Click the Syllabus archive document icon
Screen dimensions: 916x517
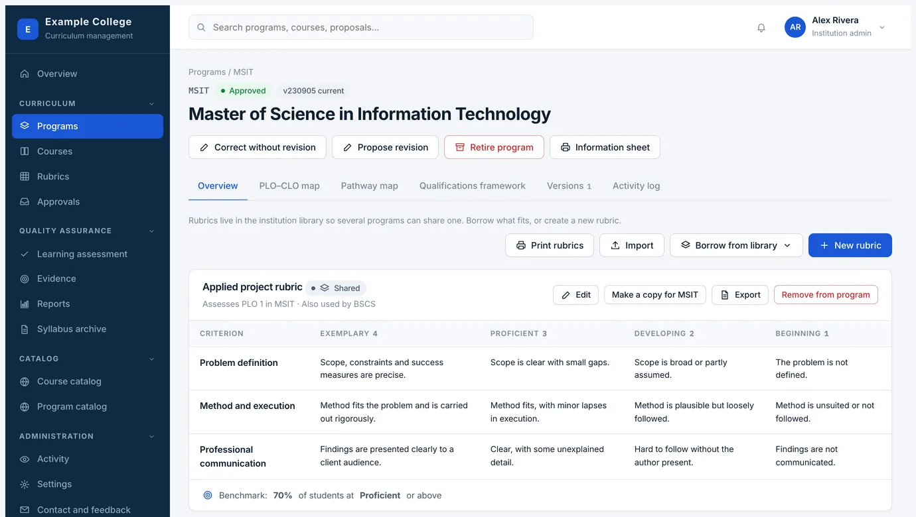pyautogui.click(x=25, y=329)
